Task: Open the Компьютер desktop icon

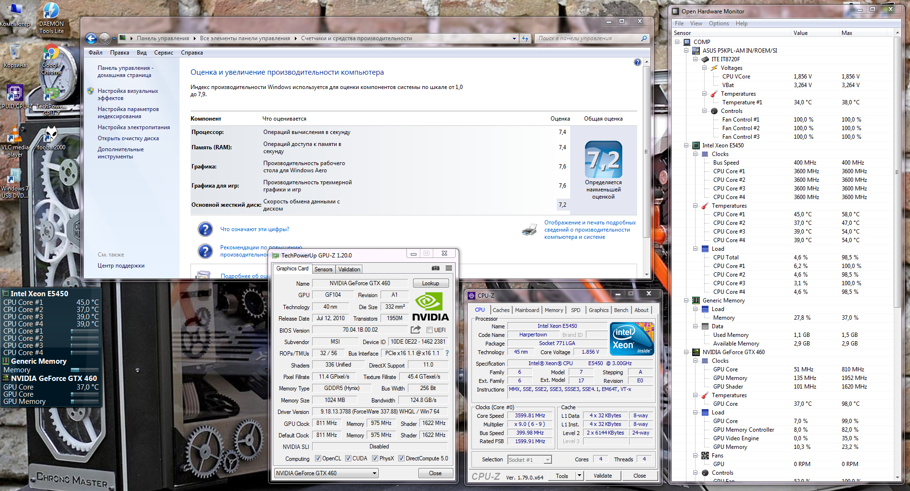Action: pyautogui.click(x=15, y=15)
